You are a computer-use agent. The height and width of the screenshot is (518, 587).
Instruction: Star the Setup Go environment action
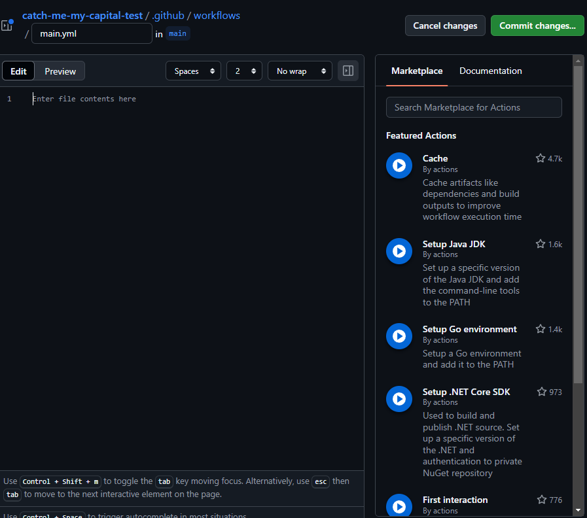pyautogui.click(x=540, y=329)
